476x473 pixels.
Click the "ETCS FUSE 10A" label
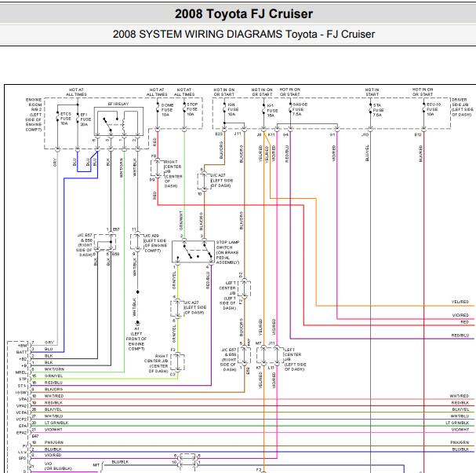[65, 119]
